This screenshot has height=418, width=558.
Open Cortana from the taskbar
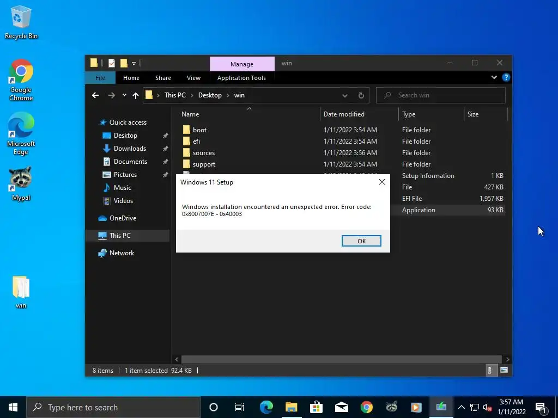click(214, 407)
